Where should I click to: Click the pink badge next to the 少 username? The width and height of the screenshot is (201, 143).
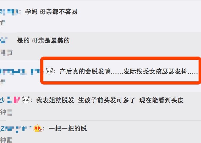pyautogui.click(x=17, y=100)
